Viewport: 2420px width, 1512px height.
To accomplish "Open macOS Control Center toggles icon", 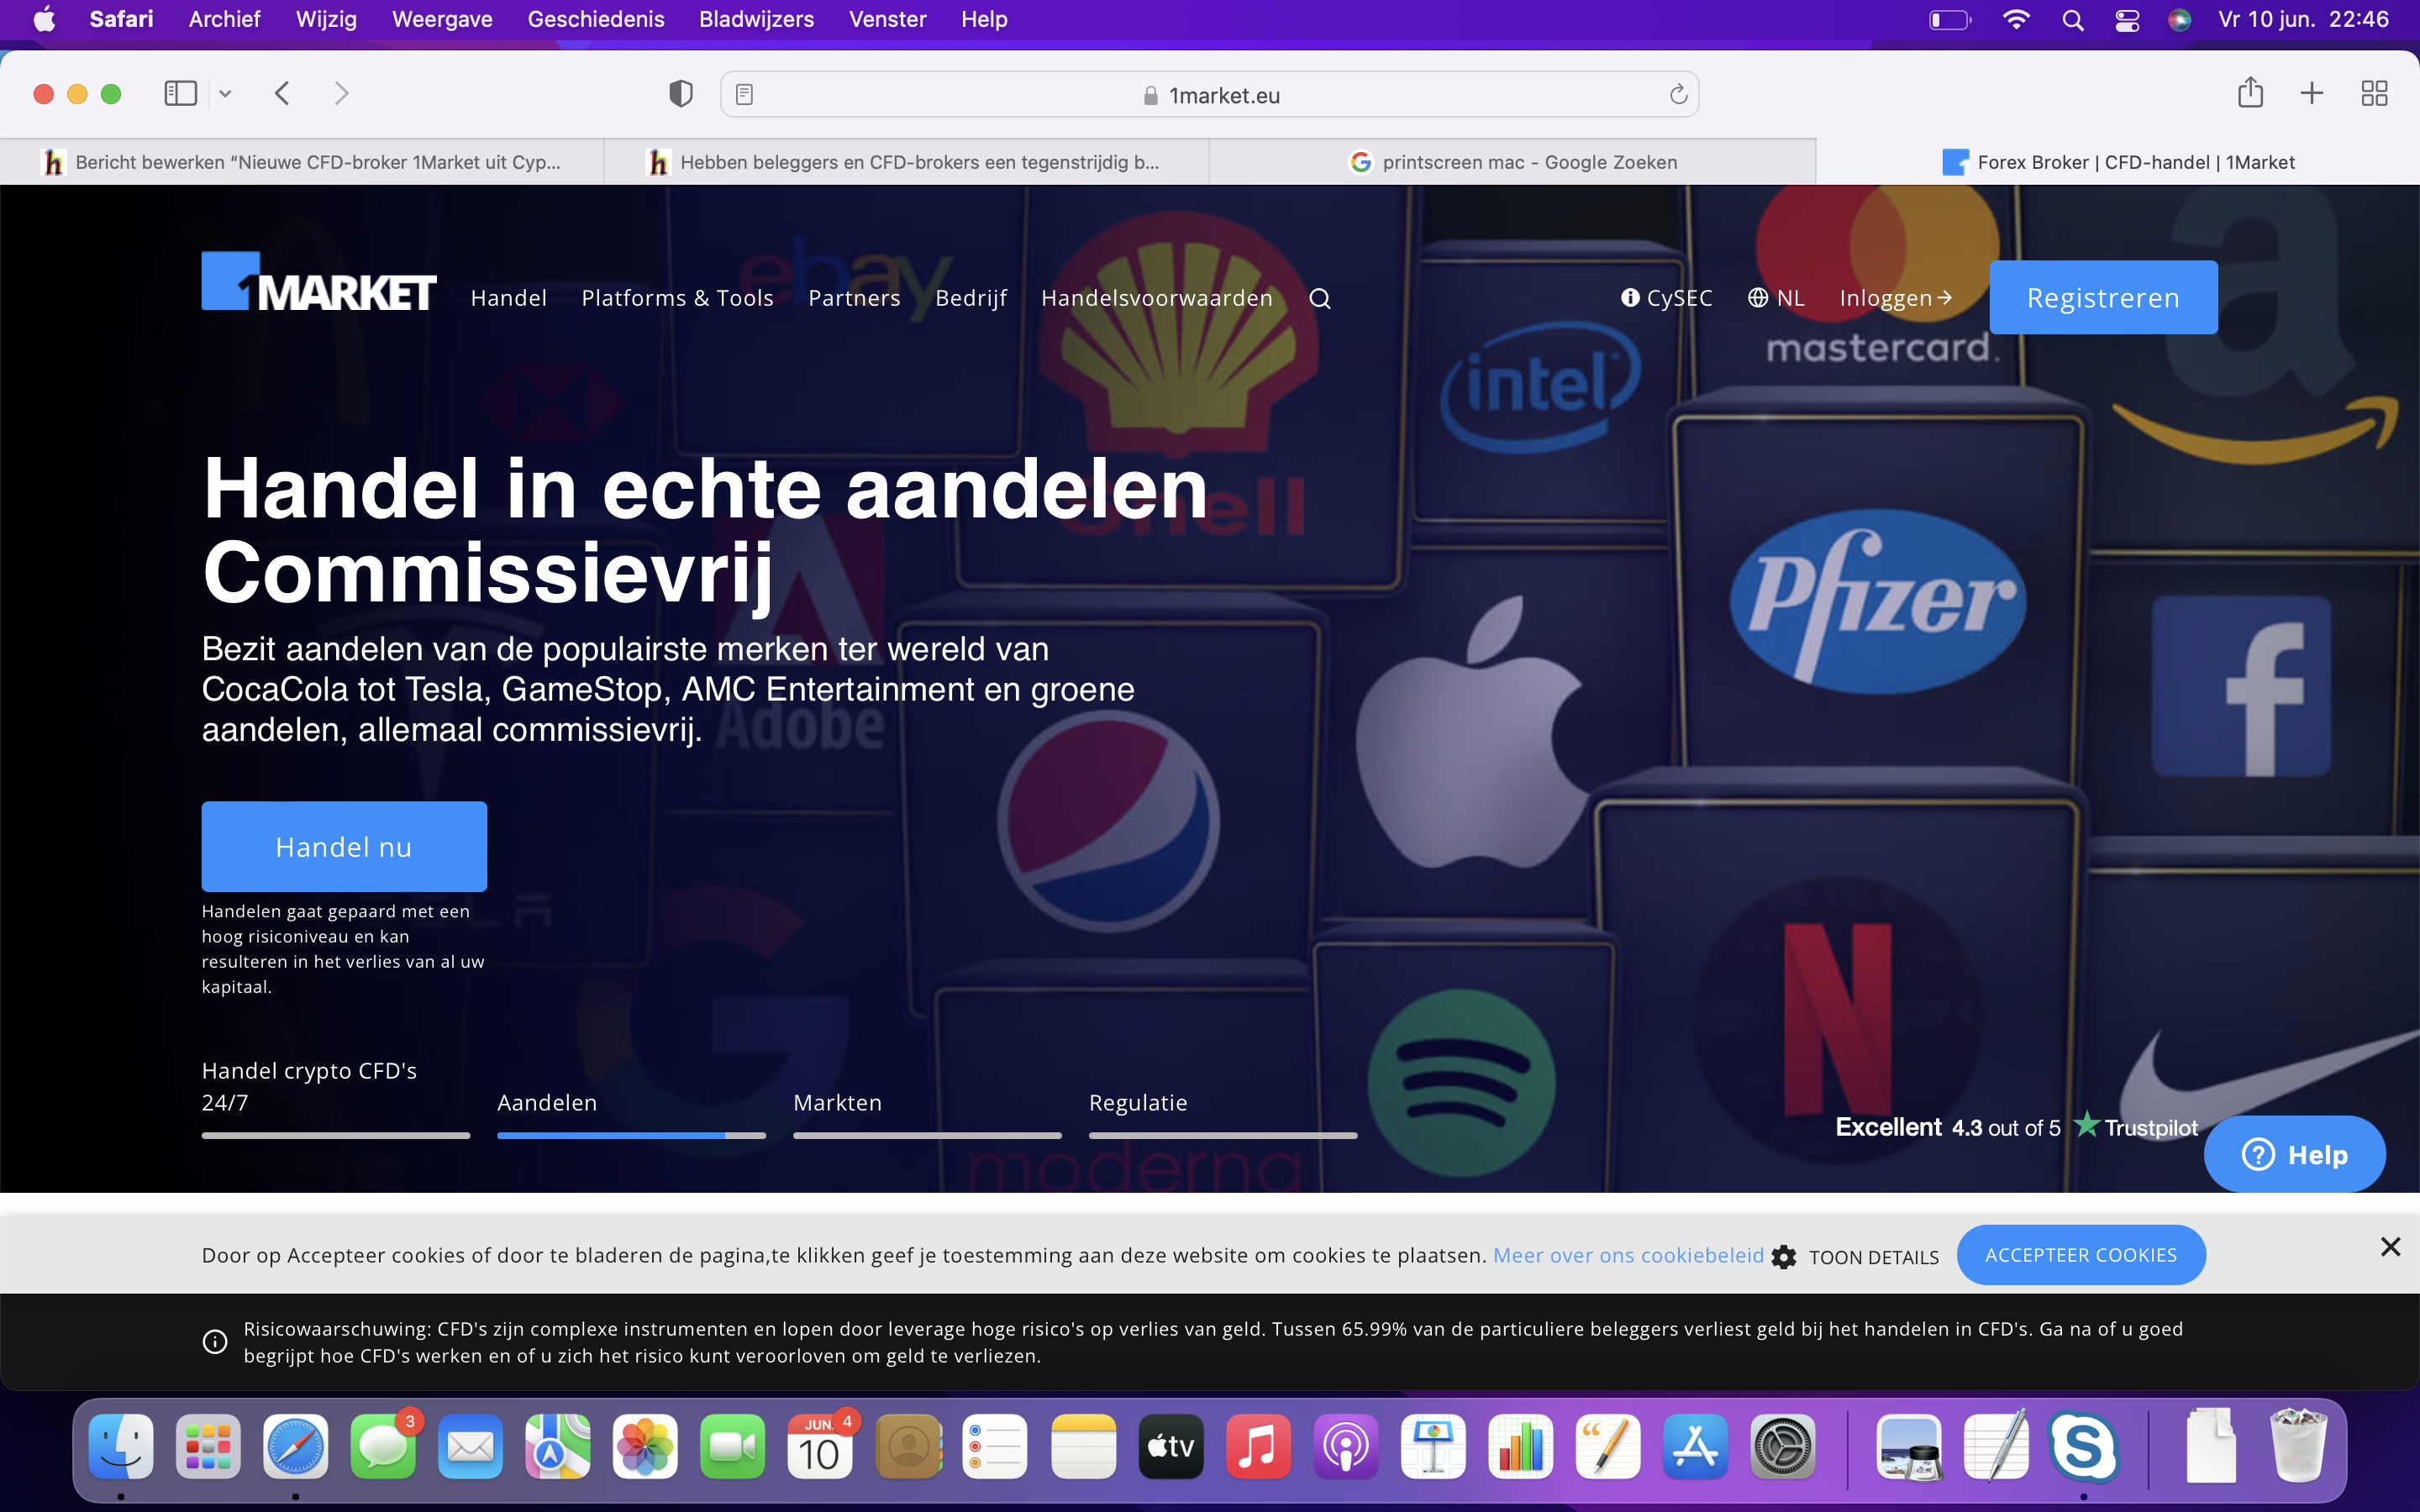I will tap(2127, 19).
